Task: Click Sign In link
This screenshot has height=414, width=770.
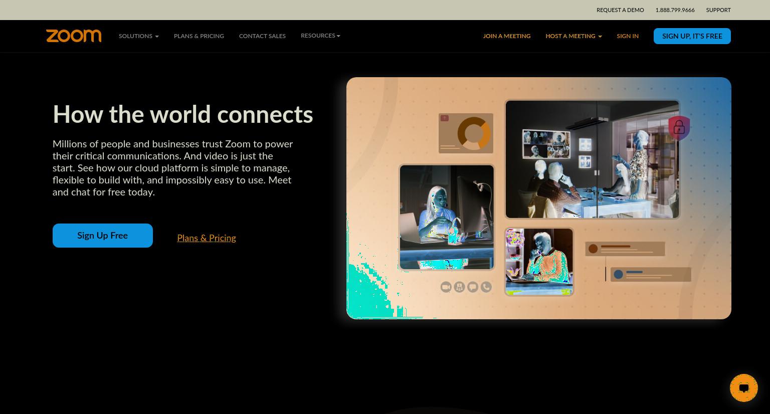Action: click(628, 36)
